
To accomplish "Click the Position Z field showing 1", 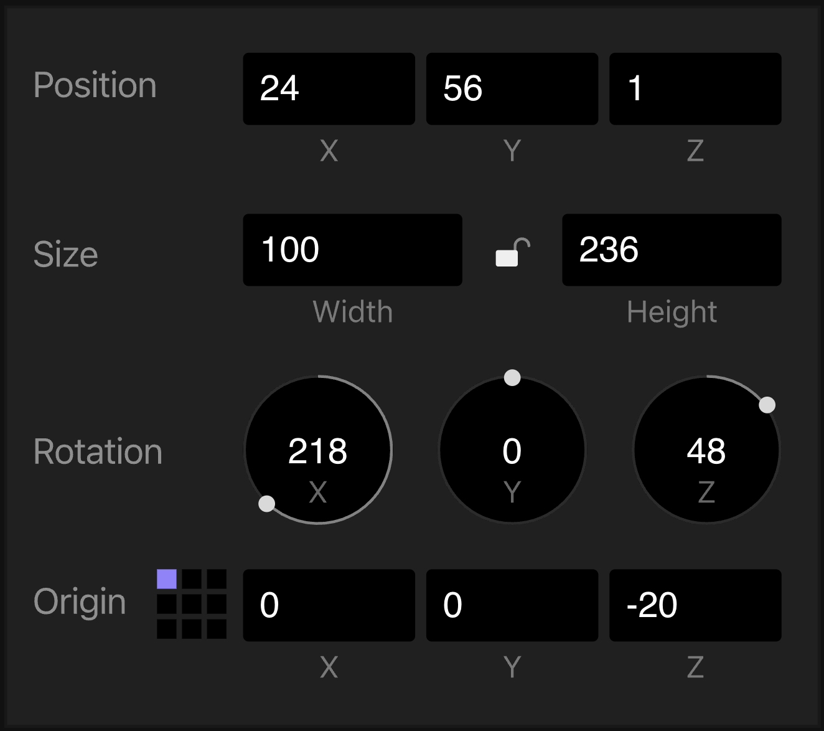I will coord(695,88).
